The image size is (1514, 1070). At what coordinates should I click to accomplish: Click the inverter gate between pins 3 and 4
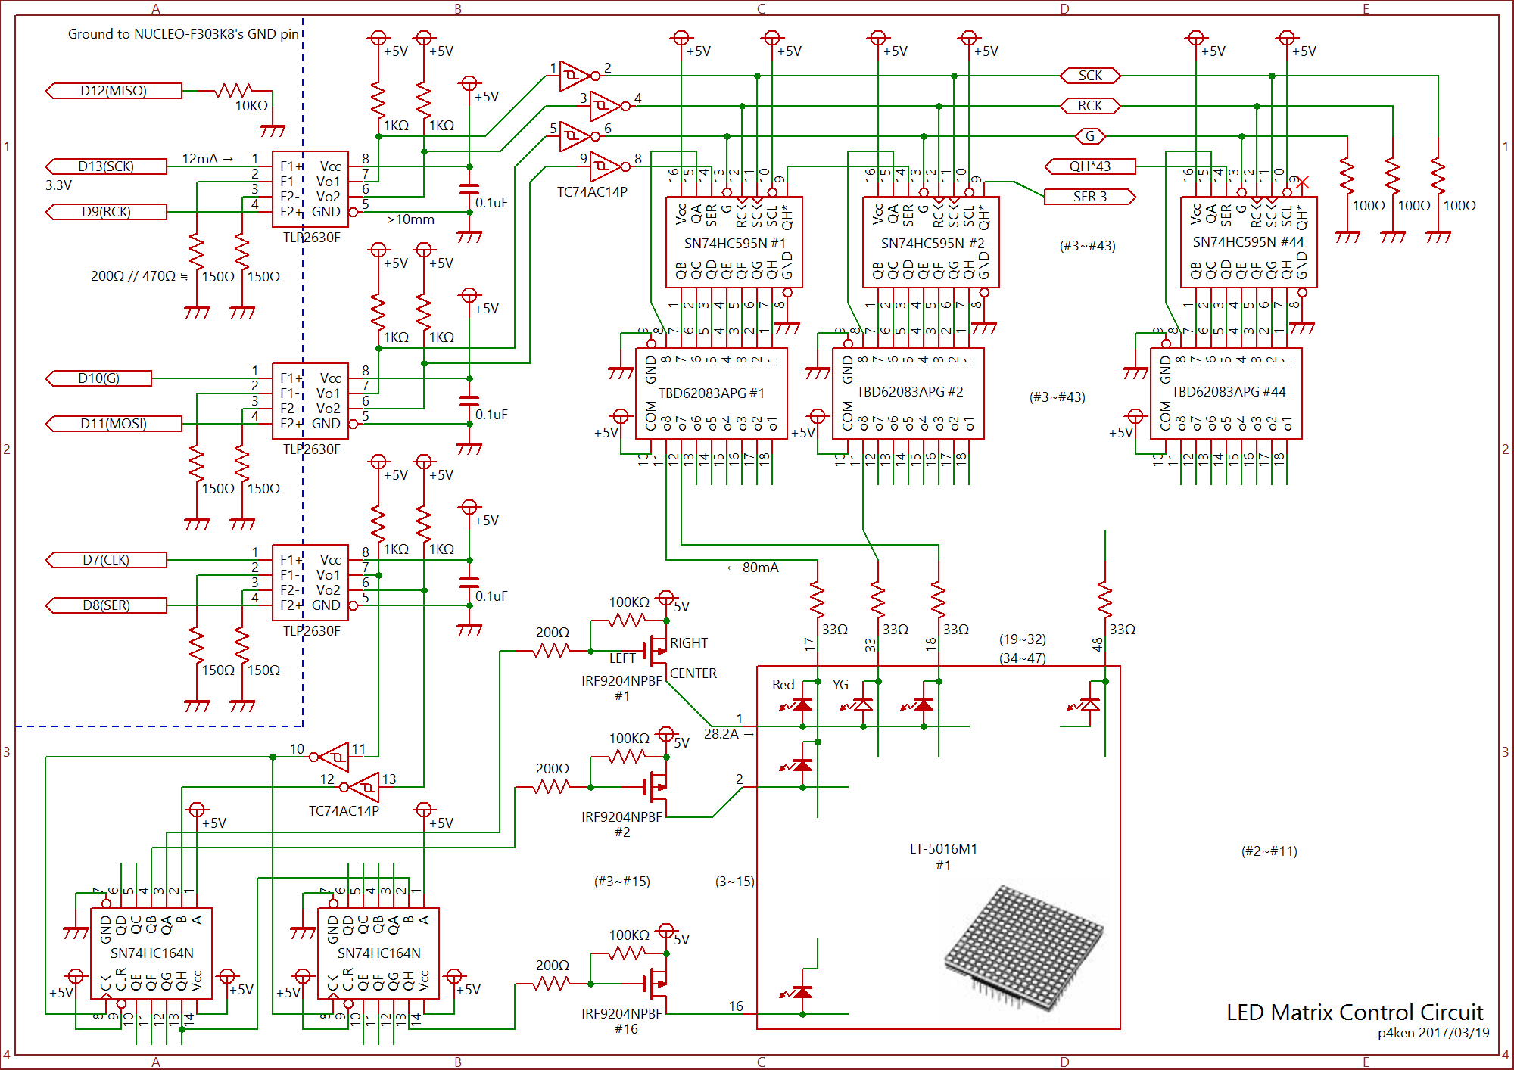609,106
